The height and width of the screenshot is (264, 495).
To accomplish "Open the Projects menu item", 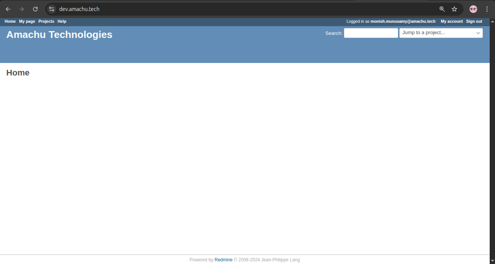I will 46,22.
